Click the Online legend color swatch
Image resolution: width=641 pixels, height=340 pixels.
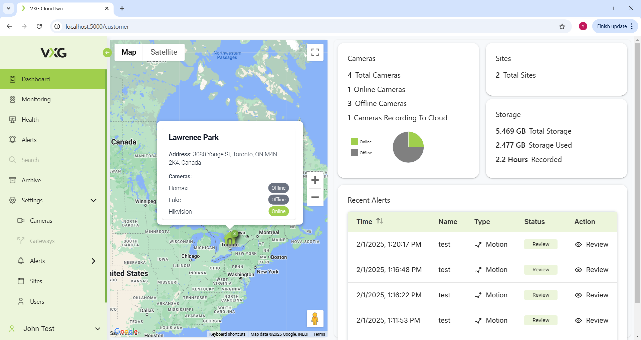click(x=354, y=142)
